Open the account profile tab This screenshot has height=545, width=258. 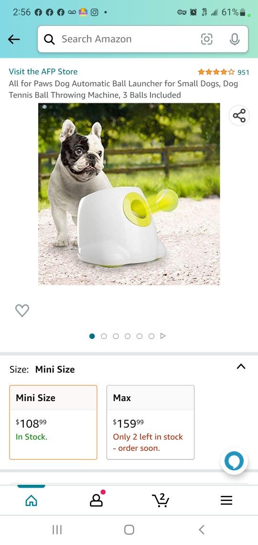97,499
